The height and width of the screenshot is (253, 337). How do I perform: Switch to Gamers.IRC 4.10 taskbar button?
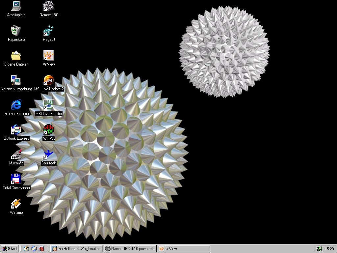(130, 249)
